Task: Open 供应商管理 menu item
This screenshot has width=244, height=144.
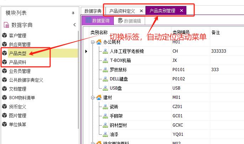Action: 20,44
